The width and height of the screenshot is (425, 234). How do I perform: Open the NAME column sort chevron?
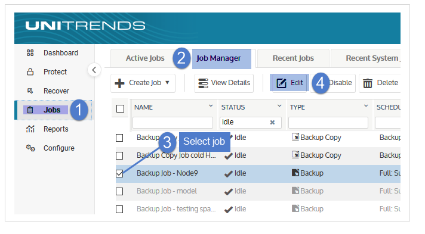click(x=211, y=106)
